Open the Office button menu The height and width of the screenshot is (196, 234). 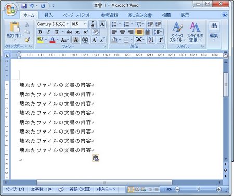point(11,9)
